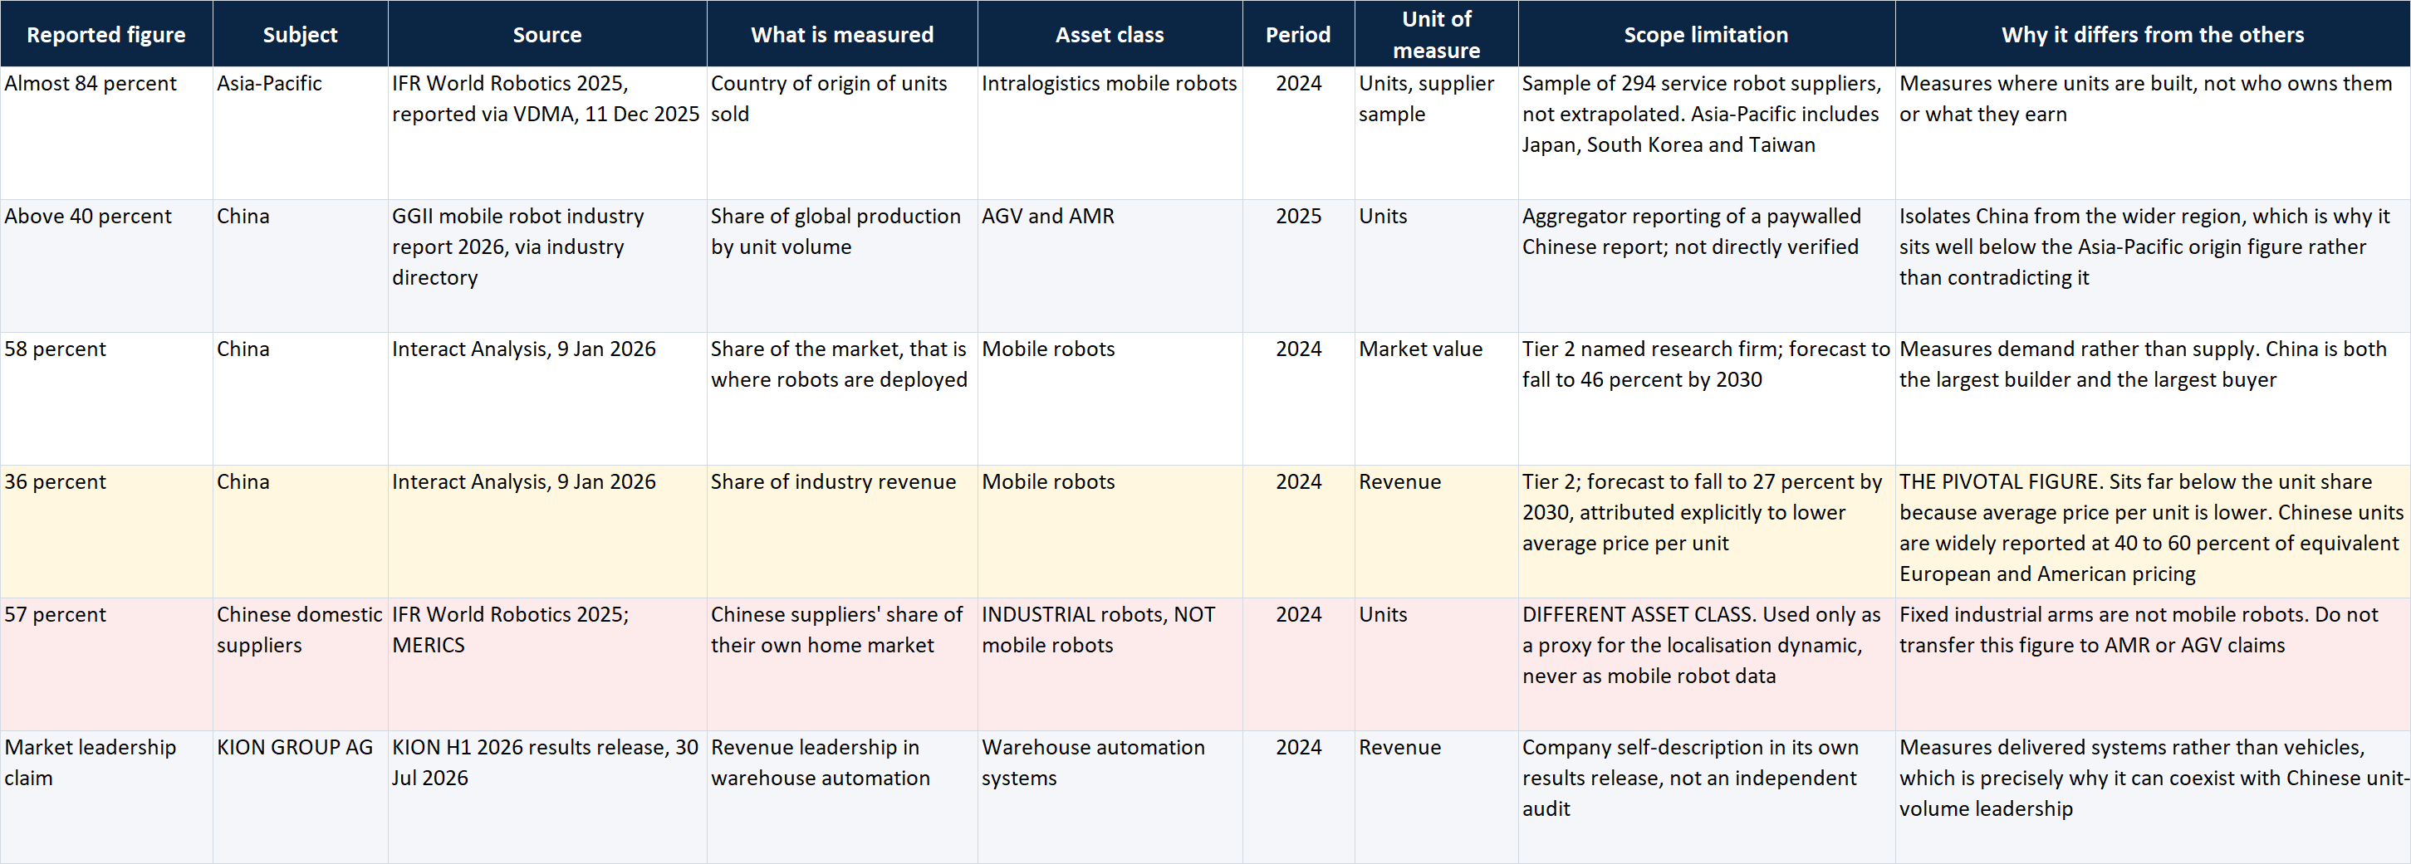
Task: Click 'Share of global production by unit volume'
Action: coord(842,266)
